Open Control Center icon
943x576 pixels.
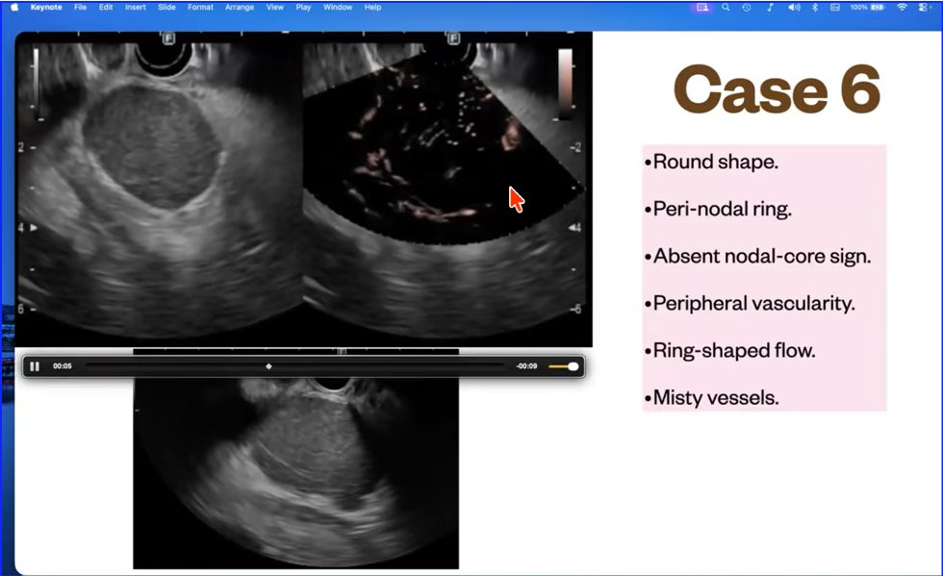tap(923, 8)
